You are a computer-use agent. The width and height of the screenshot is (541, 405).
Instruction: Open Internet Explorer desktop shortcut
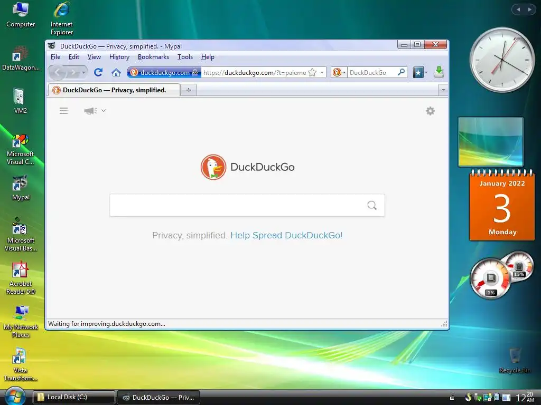[62, 18]
